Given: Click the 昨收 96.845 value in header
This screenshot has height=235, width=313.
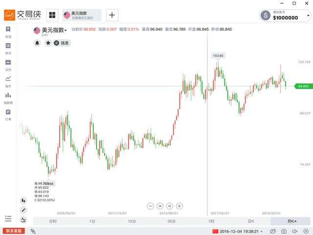Looking at the screenshot, I should pos(222,29).
